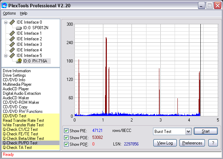The height and width of the screenshot is (159, 223).
Task: Click the IDE Interface 4 chip icon
Action: coord(12,50)
